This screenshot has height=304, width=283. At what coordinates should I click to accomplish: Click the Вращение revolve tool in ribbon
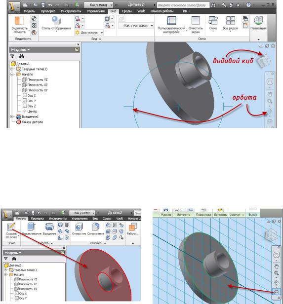point(49,229)
